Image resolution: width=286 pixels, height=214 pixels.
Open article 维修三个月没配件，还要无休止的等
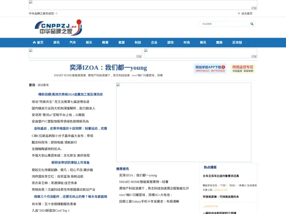tap(70, 197)
